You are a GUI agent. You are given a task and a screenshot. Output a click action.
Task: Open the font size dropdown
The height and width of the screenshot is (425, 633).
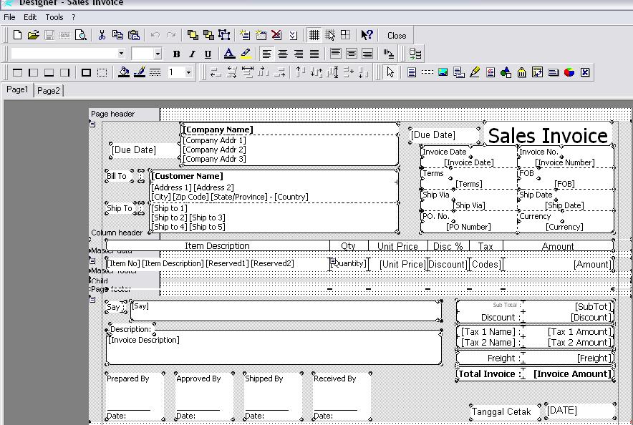pyautogui.click(x=157, y=54)
